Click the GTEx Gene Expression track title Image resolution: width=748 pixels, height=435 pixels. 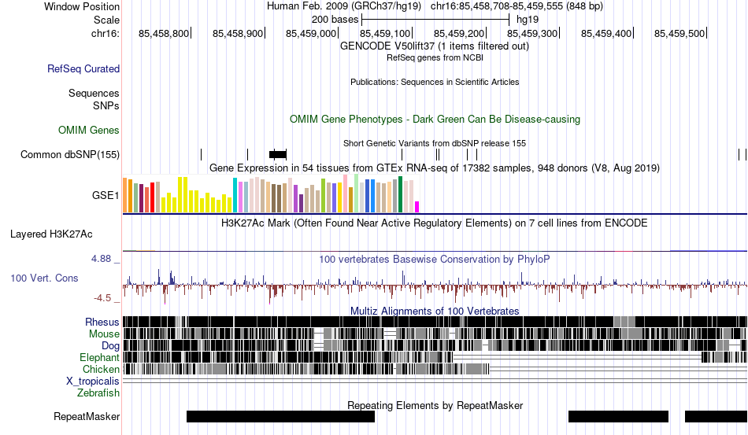coord(434,168)
